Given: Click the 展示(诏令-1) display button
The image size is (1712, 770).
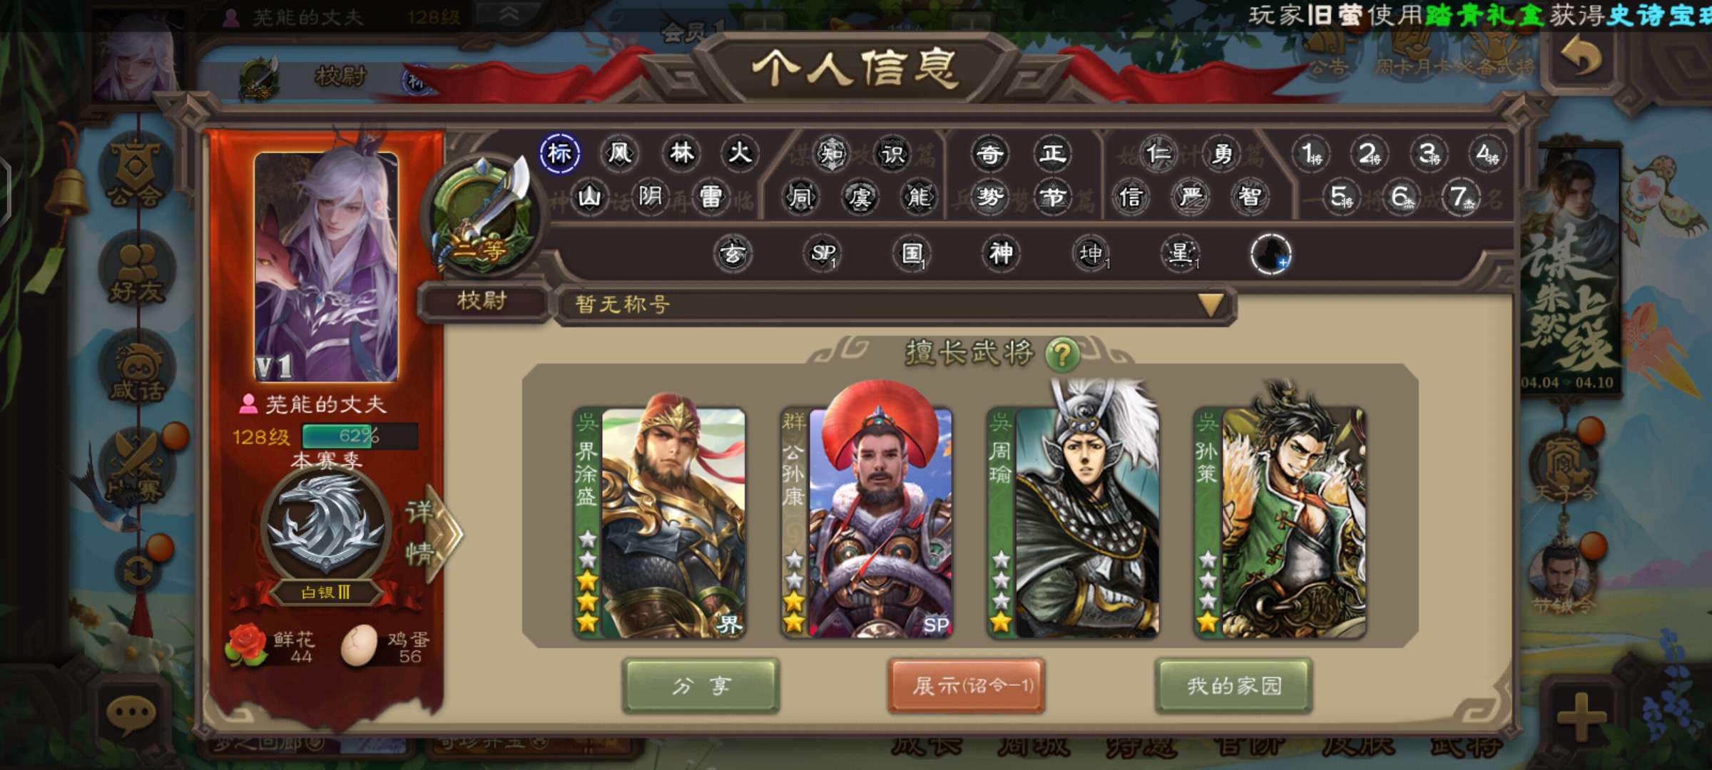Looking at the screenshot, I should tap(967, 686).
